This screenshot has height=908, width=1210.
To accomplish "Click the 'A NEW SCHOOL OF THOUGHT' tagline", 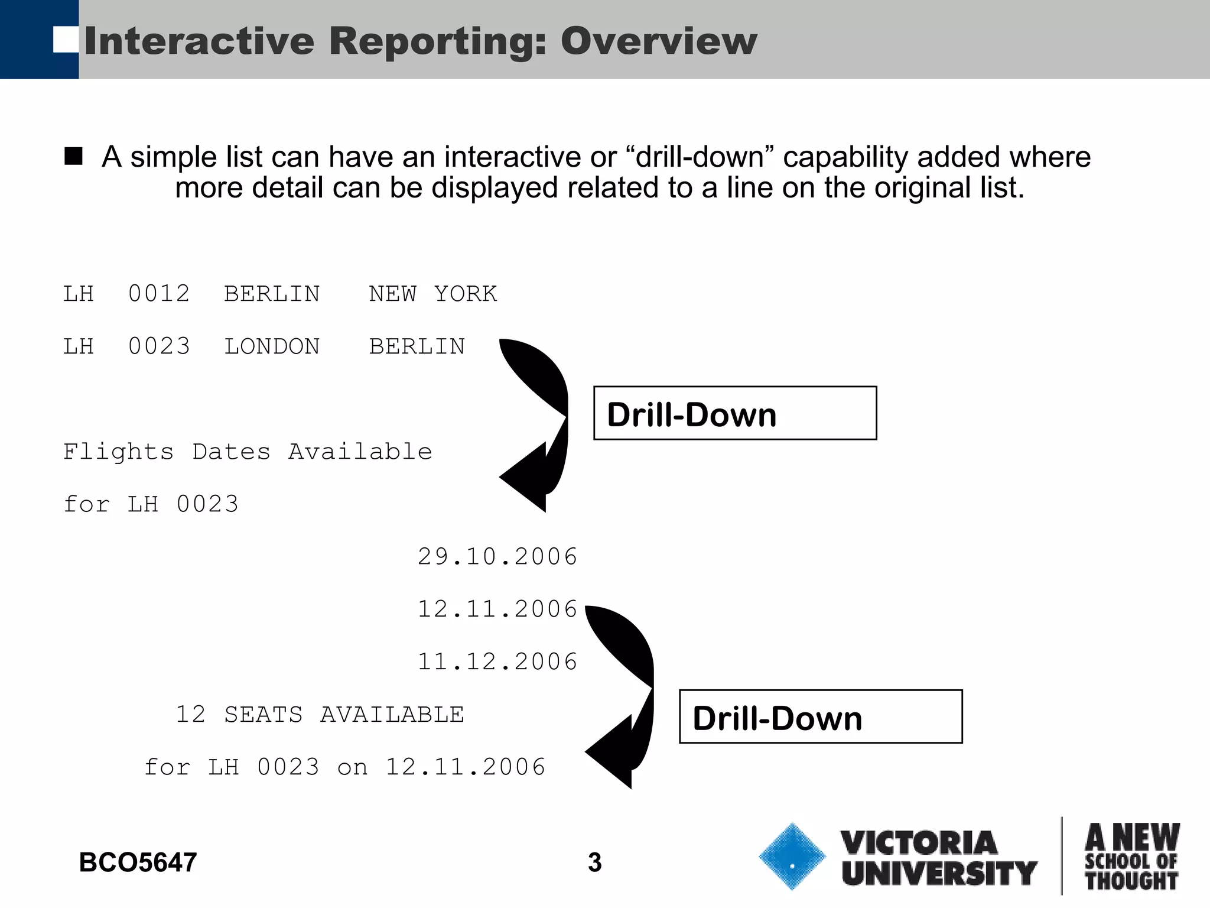I will (1132, 857).
